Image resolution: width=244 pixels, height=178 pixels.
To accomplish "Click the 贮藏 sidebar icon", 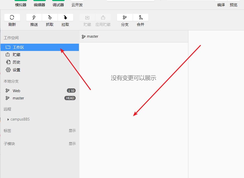I will [8, 54].
